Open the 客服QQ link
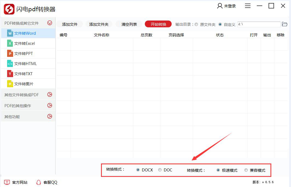291x187 pixels. (x=50, y=182)
